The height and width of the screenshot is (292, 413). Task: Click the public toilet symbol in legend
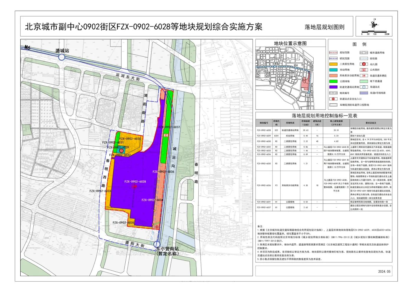coord(364,70)
